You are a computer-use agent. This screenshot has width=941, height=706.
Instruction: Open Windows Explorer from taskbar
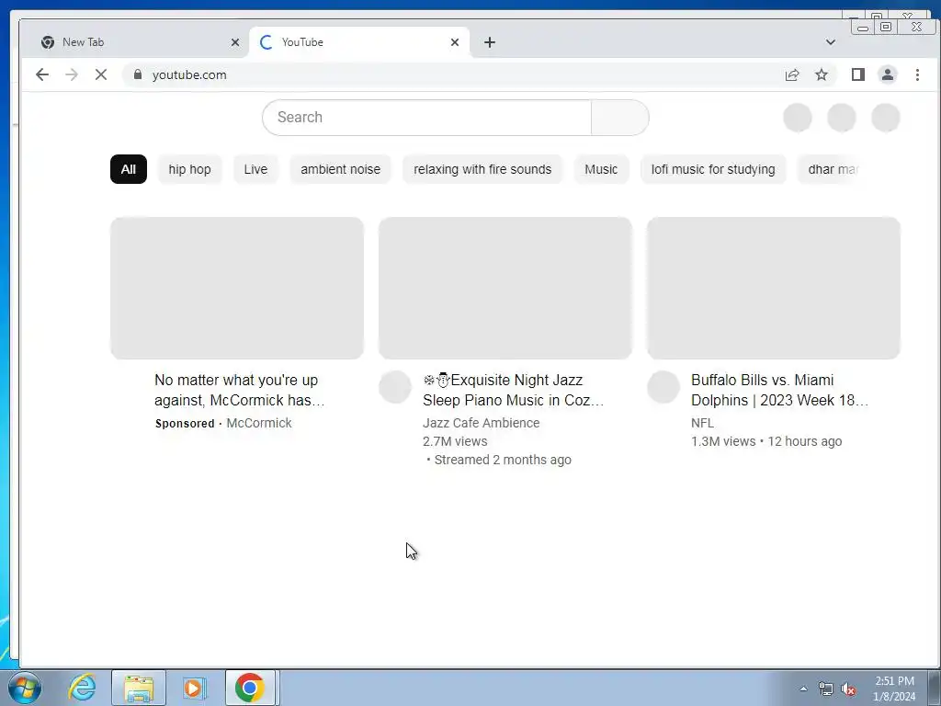(x=139, y=688)
